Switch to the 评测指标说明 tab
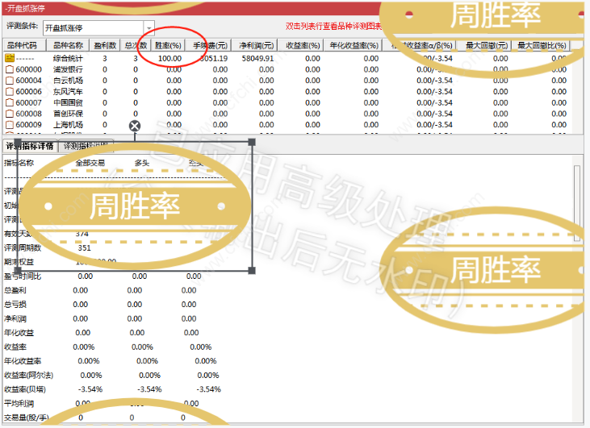This screenshot has width=590, height=428. click(x=86, y=146)
